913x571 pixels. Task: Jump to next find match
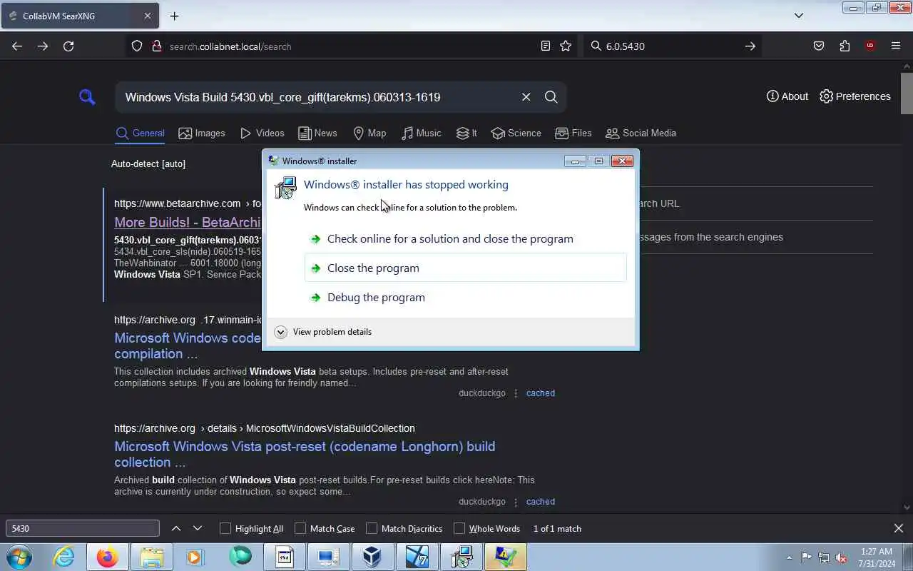[x=198, y=528]
